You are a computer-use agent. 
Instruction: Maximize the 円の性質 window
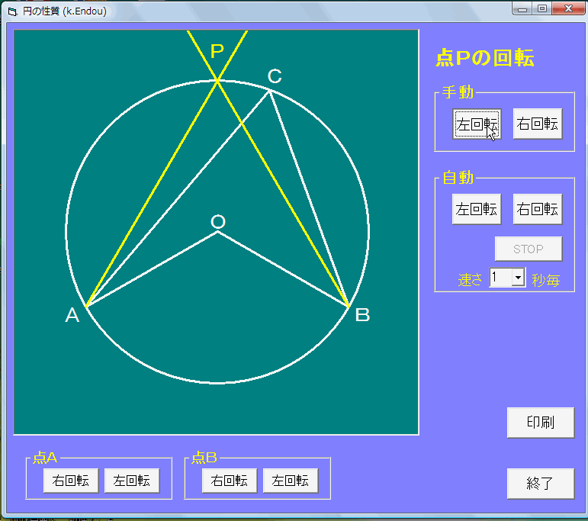[x=542, y=8]
